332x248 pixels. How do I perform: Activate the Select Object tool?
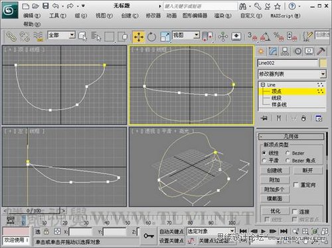click(x=82, y=37)
